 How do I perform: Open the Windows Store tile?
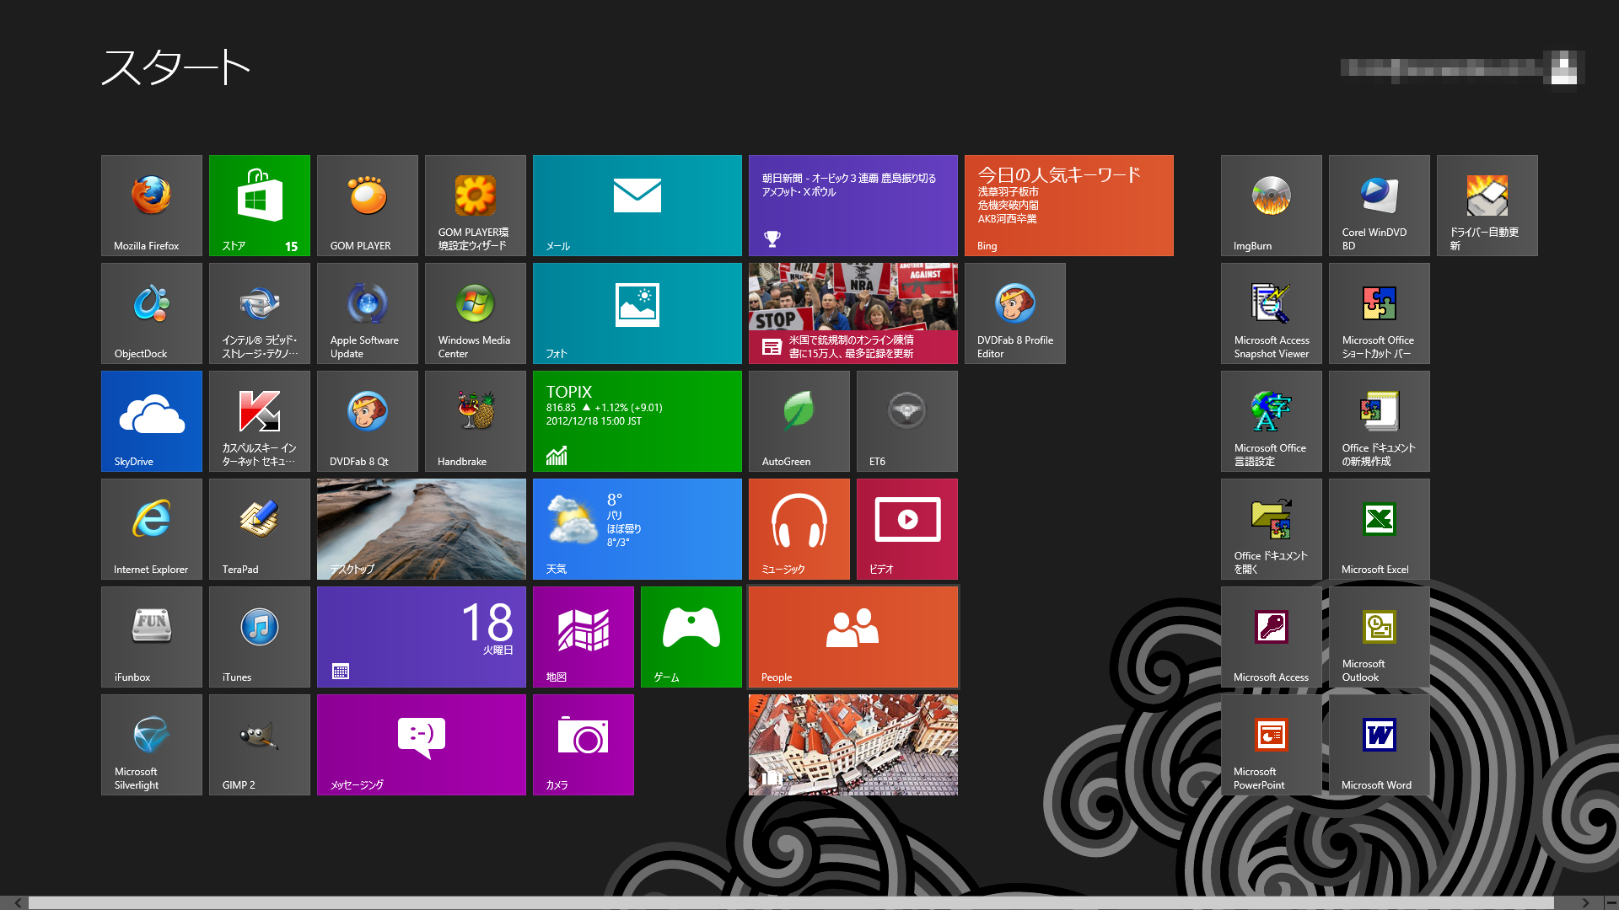click(260, 205)
